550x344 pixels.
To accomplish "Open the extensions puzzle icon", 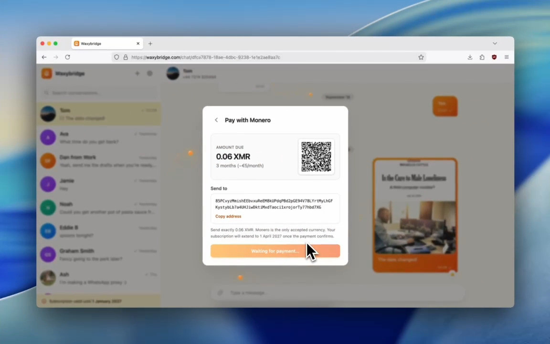I will 482,57.
